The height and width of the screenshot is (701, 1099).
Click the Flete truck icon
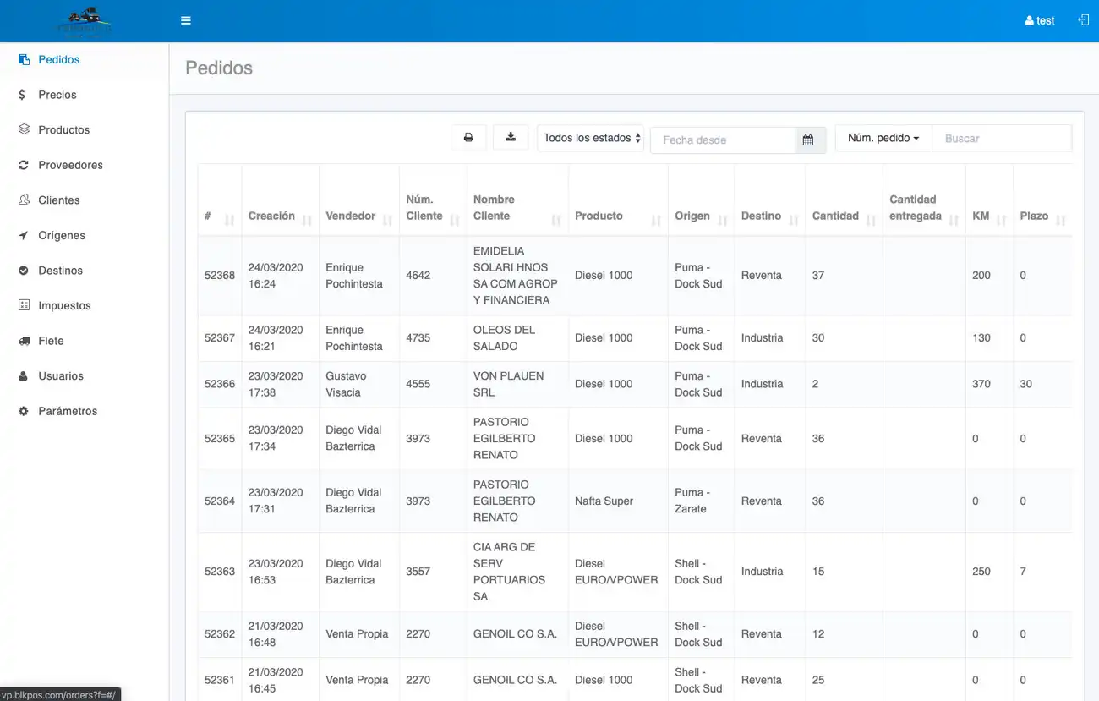click(x=24, y=341)
